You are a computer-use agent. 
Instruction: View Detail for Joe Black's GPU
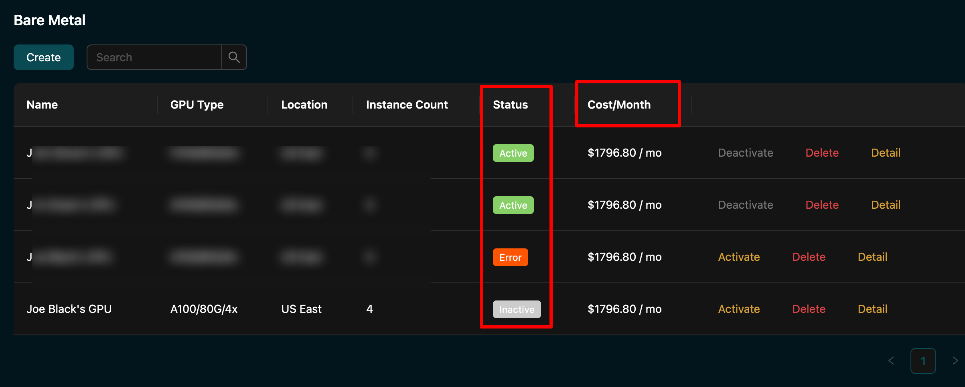point(872,309)
